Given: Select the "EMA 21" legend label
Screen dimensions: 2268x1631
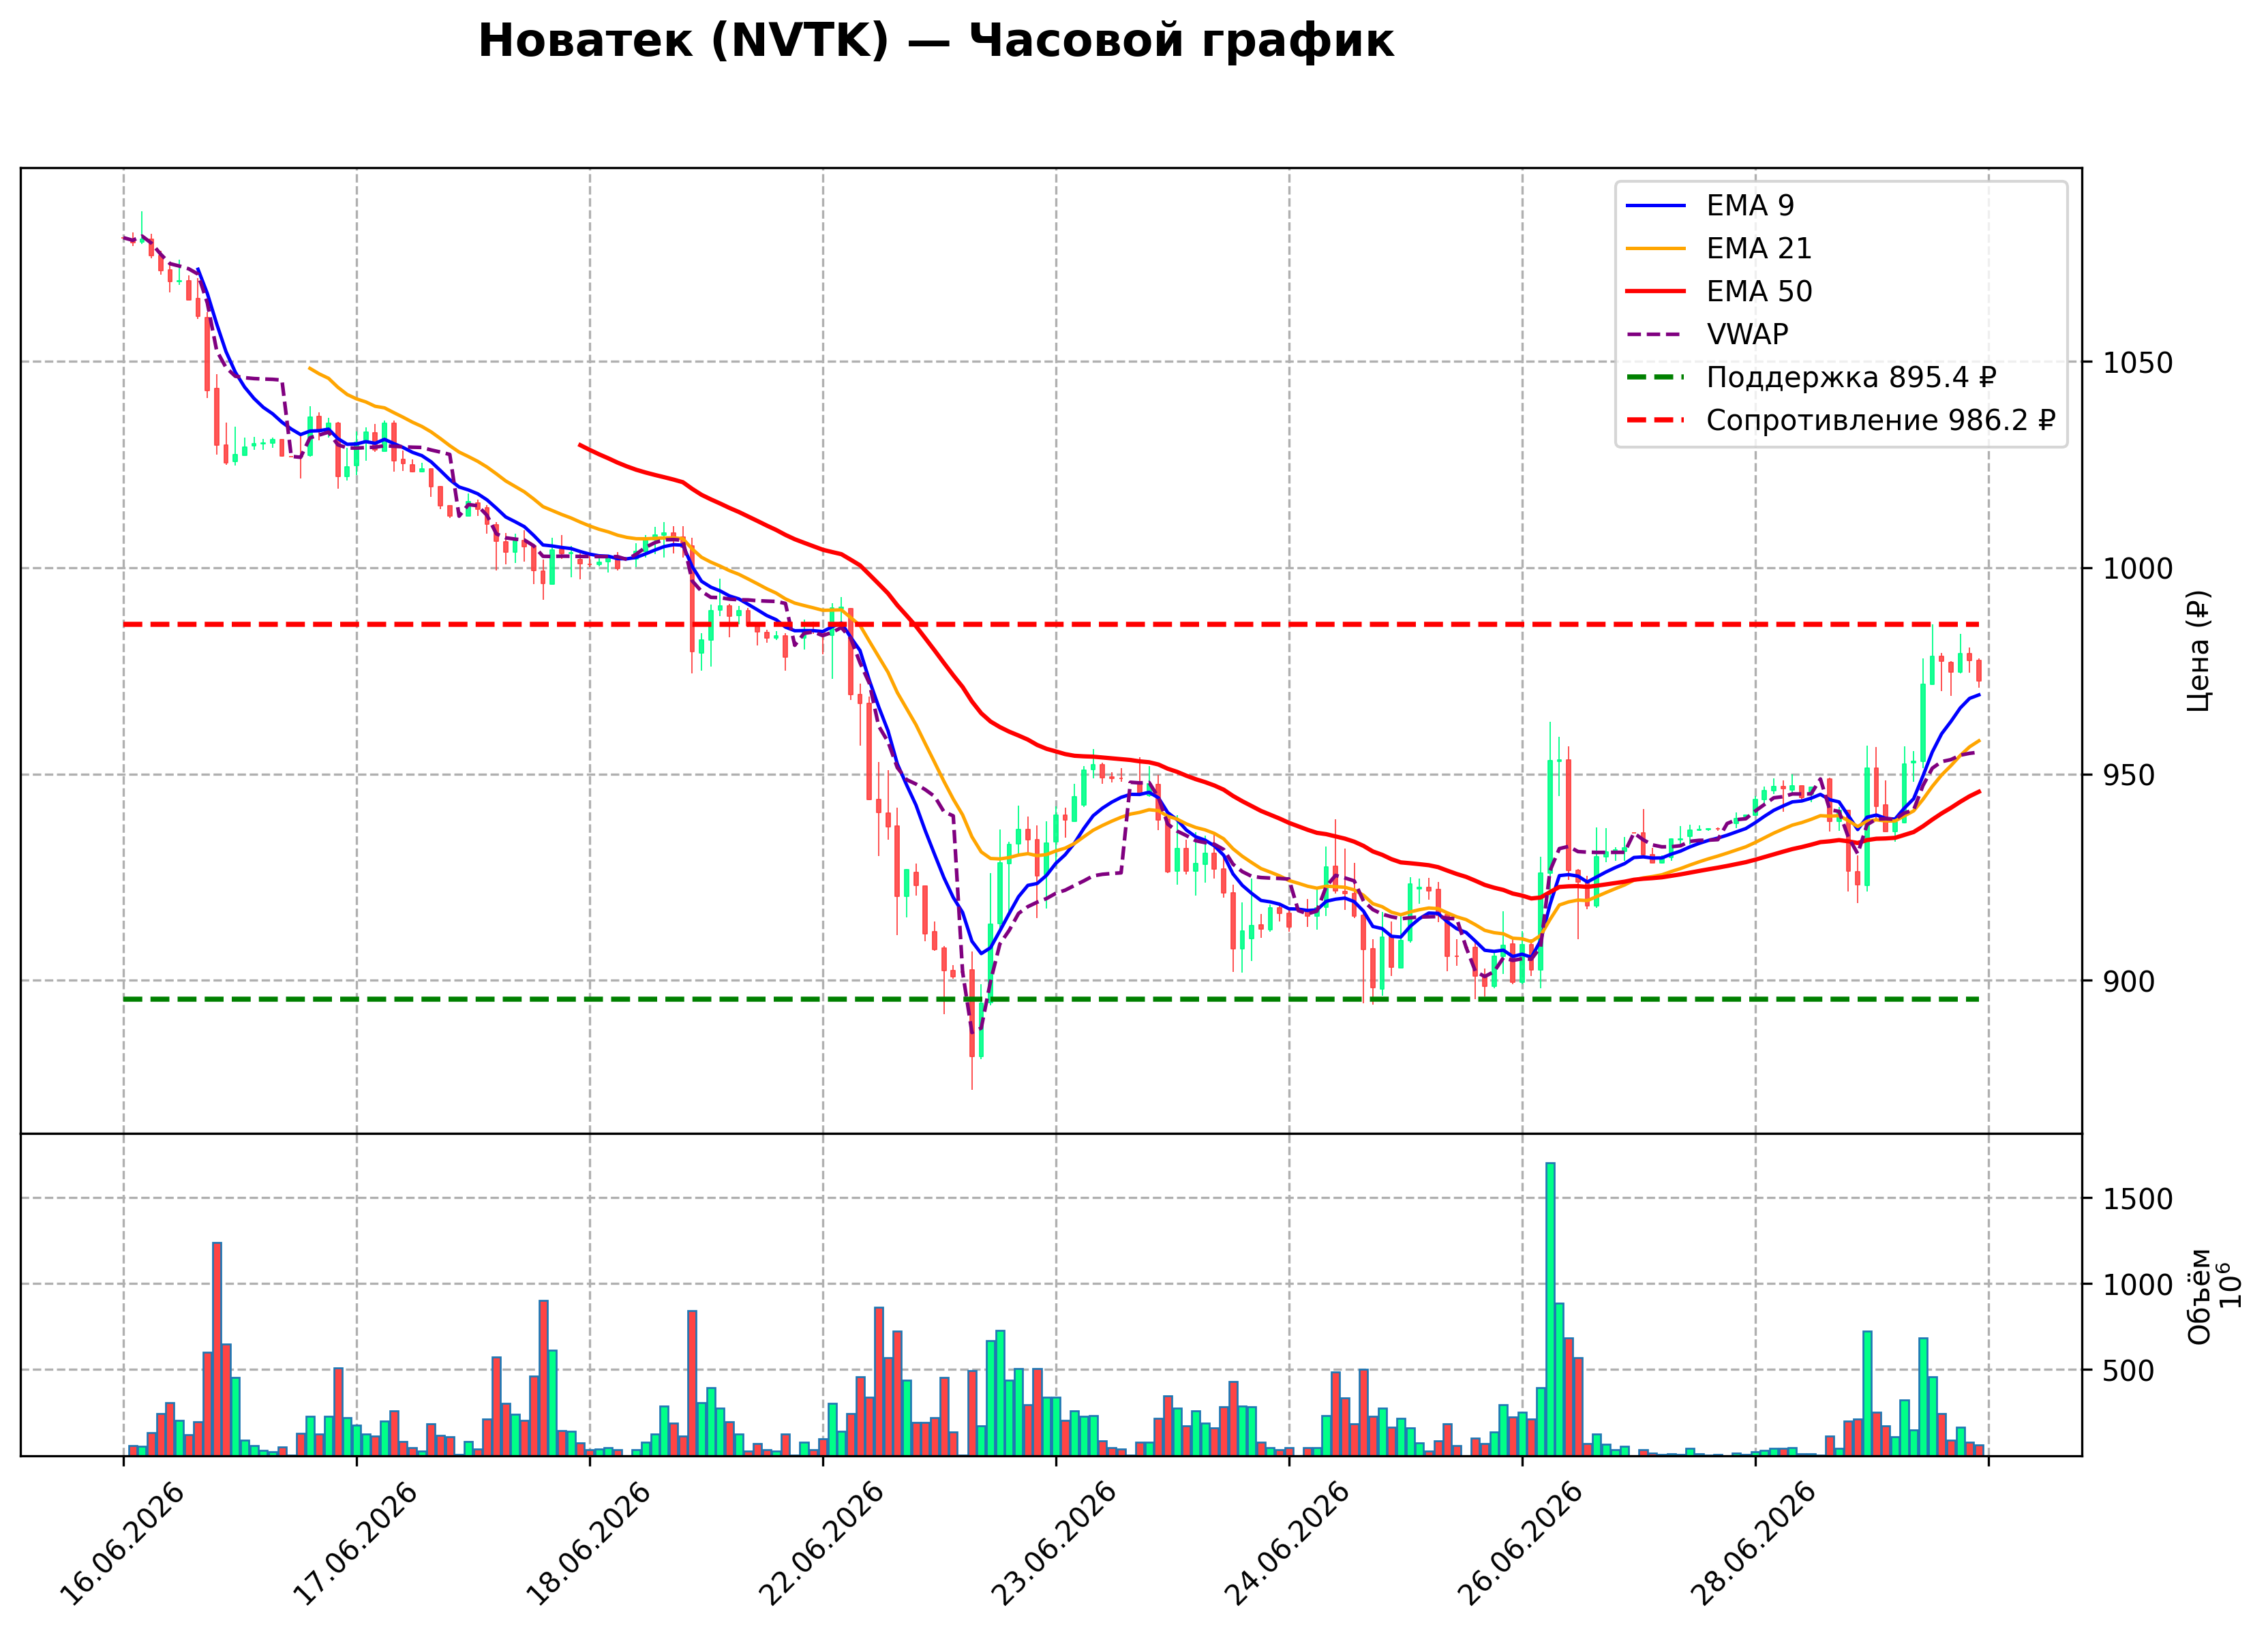Looking at the screenshot, I should (x=1759, y=248).
